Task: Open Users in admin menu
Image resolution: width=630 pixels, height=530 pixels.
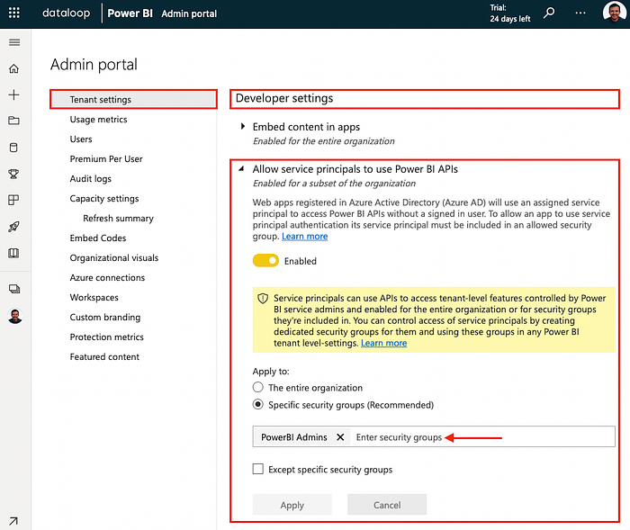Action: pos(81,139)
